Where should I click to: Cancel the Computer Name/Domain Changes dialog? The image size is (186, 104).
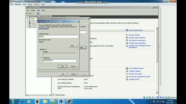[x=73, y=66]
